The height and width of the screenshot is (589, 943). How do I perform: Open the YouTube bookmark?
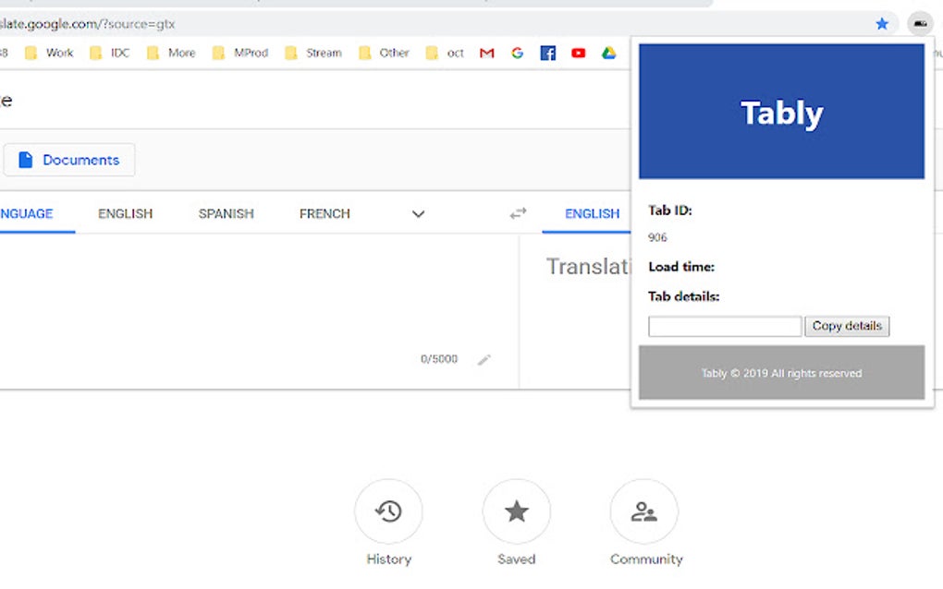tap(578, 53)
